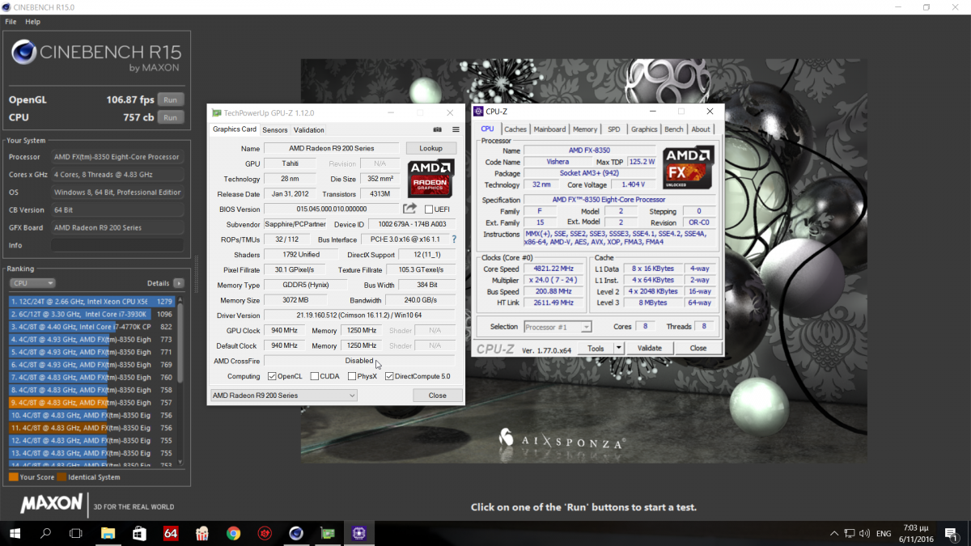
Task: Open the Action Center notifications icon
Action: 953,534
